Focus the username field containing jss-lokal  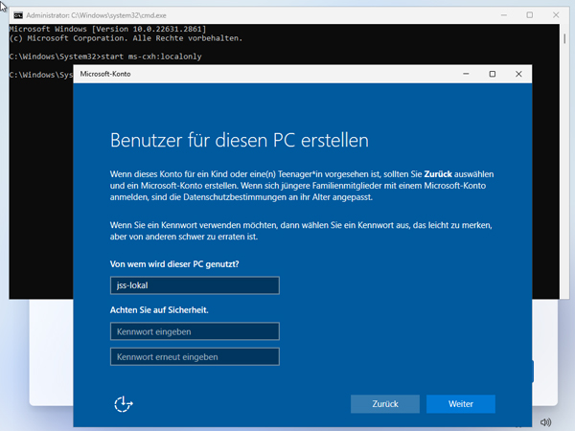pyautogui.click(x=195, y=285)
